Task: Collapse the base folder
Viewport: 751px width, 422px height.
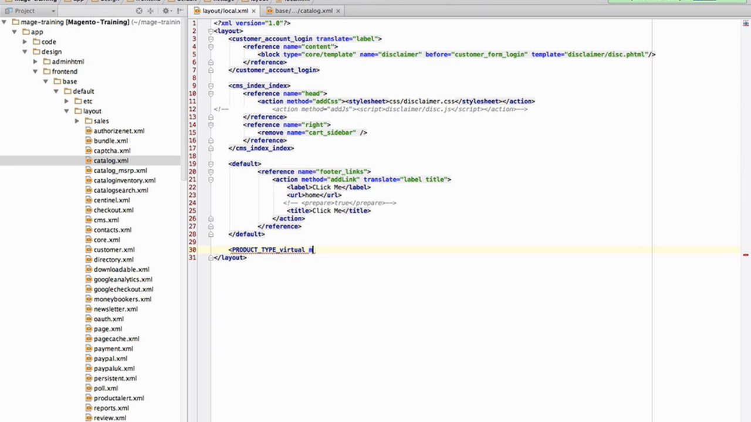Action: point(45,81)
